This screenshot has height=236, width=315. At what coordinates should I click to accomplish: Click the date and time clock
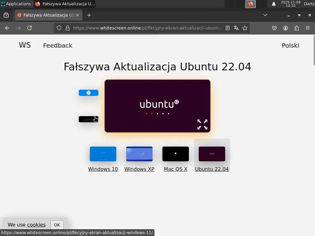290,4
